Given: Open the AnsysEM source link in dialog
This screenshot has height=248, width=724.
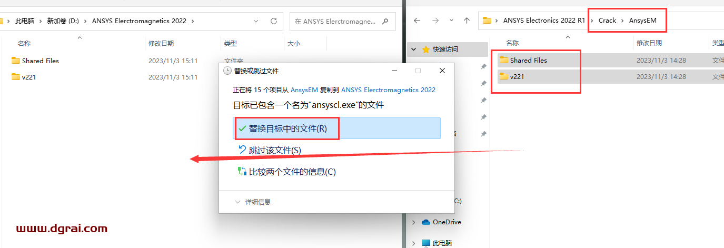Looking at the screenshot, I should (x=304, y=90).
